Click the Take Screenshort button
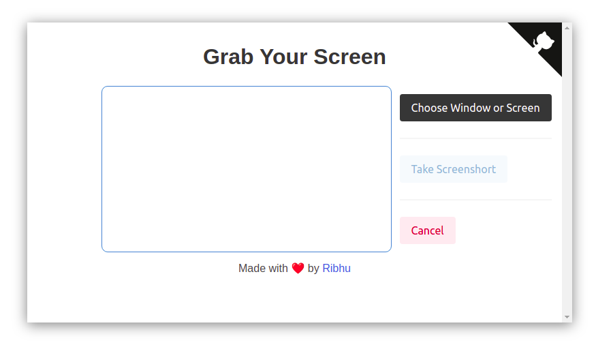Viewport: 596px width, 360px height. pyautogui.click(x=454, y=169)
